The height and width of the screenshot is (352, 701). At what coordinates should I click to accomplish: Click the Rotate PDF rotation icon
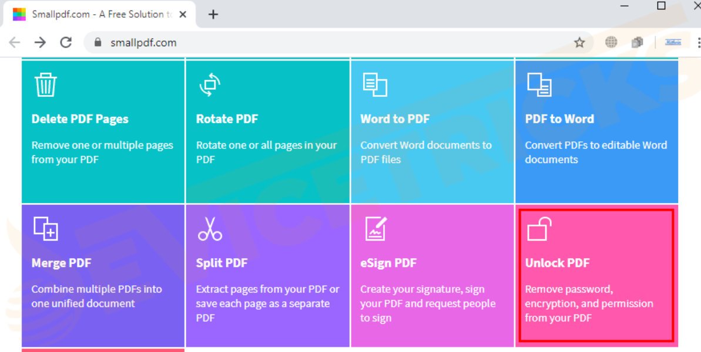click(x=210, y=84)
